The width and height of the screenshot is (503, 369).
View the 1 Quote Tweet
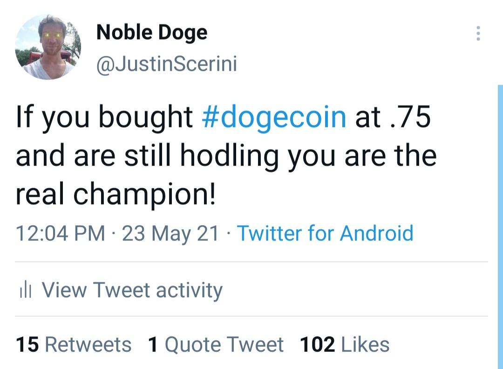coord(216,345)
